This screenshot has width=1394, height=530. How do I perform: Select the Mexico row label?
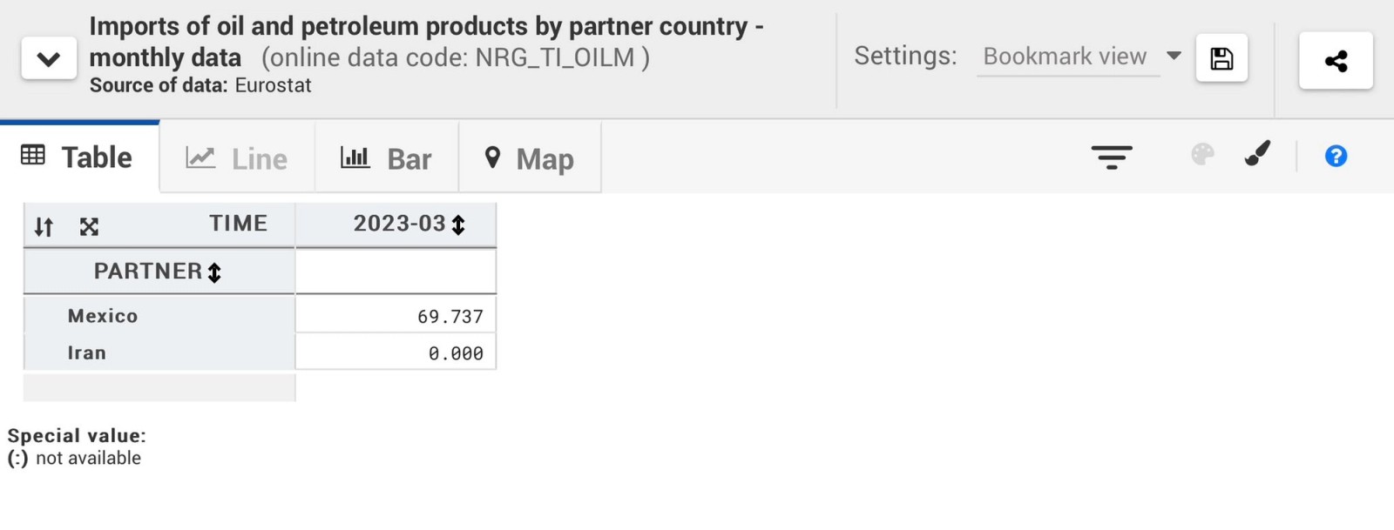pos(103,316)
